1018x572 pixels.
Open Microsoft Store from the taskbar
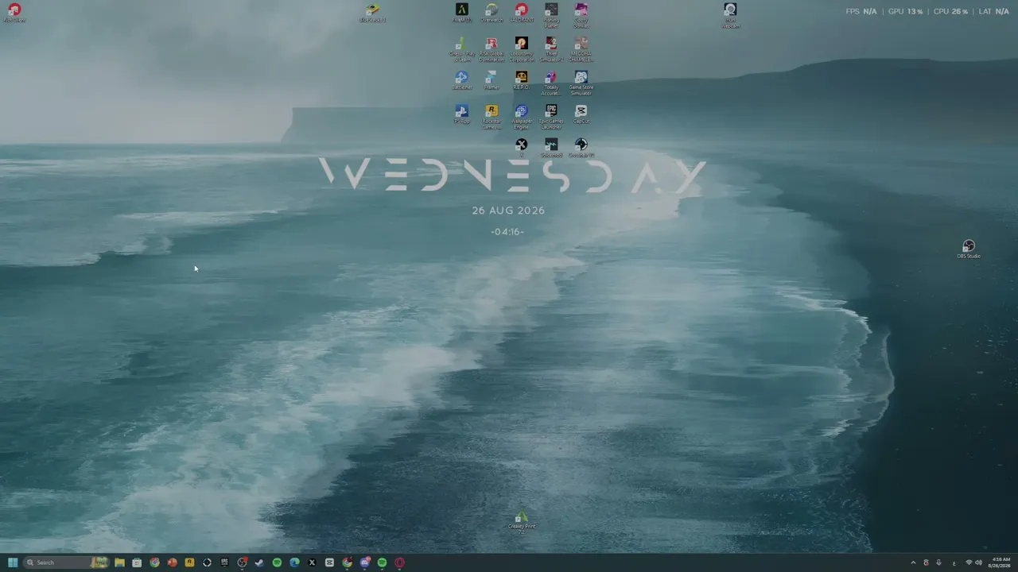(x=137, y=562)
